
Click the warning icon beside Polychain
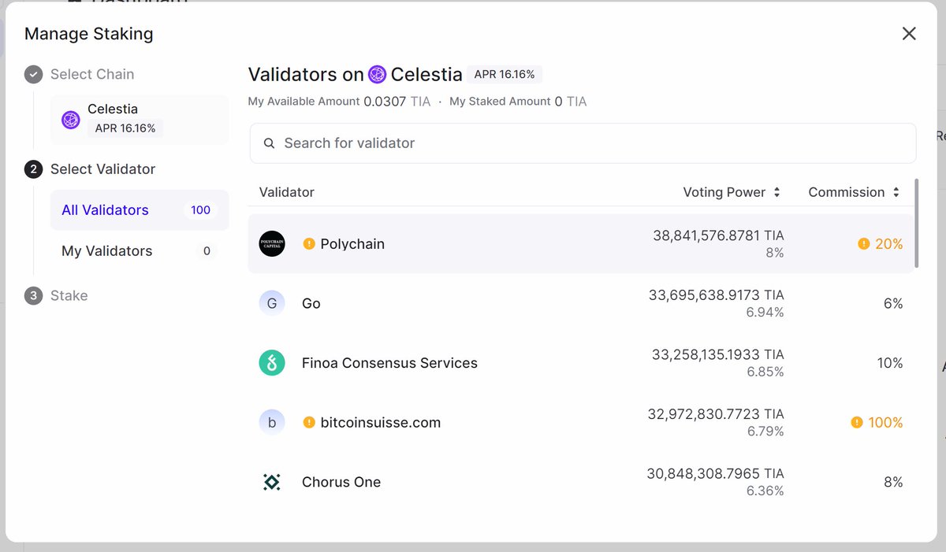click(309, 244)
